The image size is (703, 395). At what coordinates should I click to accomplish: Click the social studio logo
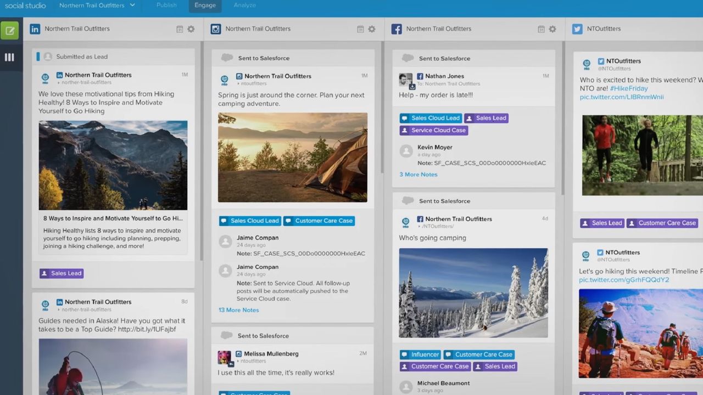(x=25, y=5)
